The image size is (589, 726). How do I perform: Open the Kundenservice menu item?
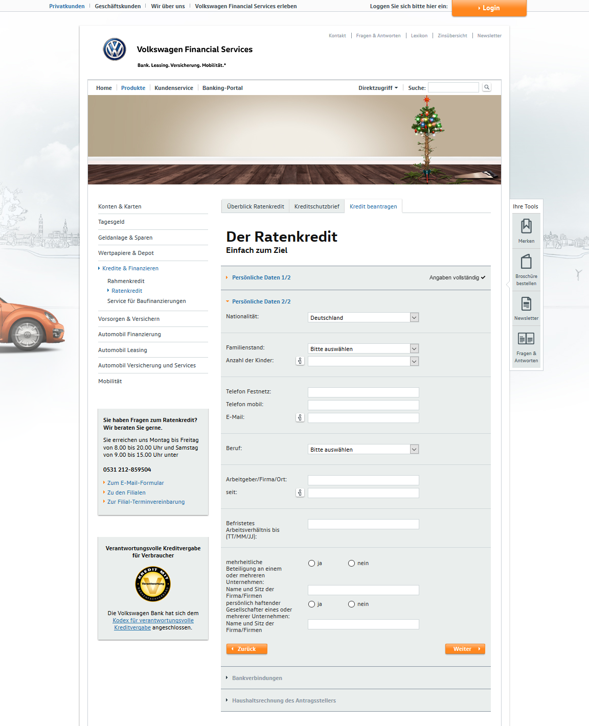174,88
